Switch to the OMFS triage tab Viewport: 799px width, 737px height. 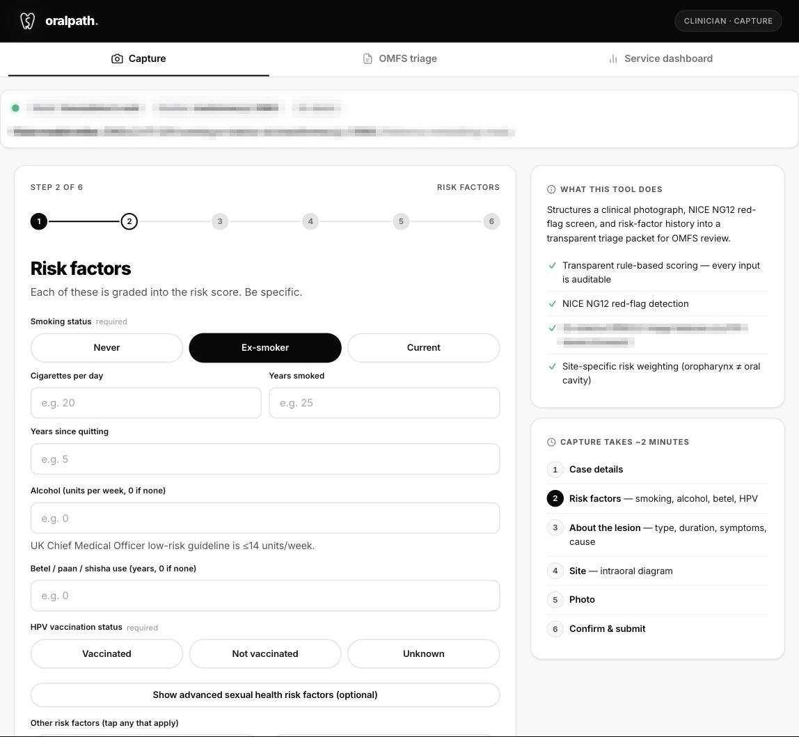pos(399,59)
